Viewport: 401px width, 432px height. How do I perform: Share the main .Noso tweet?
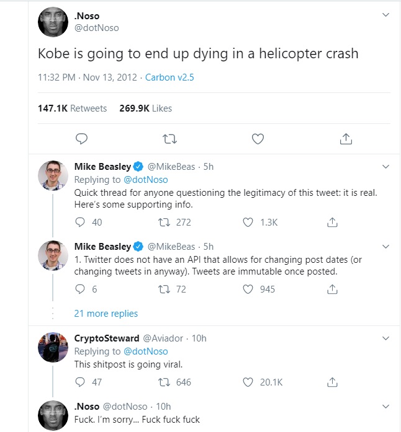tap(347, 138)
